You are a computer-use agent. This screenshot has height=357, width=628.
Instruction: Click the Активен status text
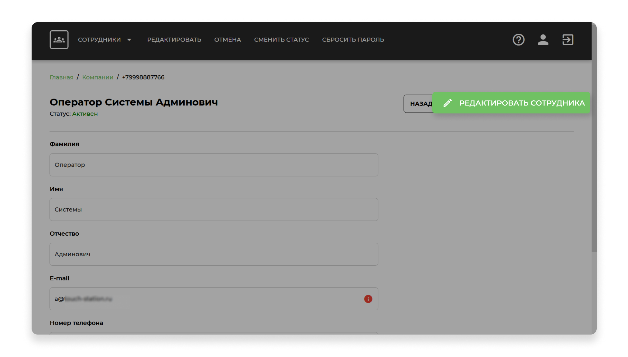[x=85, y=114]
